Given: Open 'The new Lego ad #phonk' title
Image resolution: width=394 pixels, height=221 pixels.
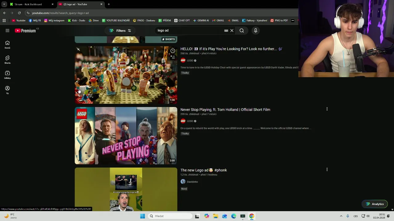Looking at the screenshot, I should click(203, 170).
